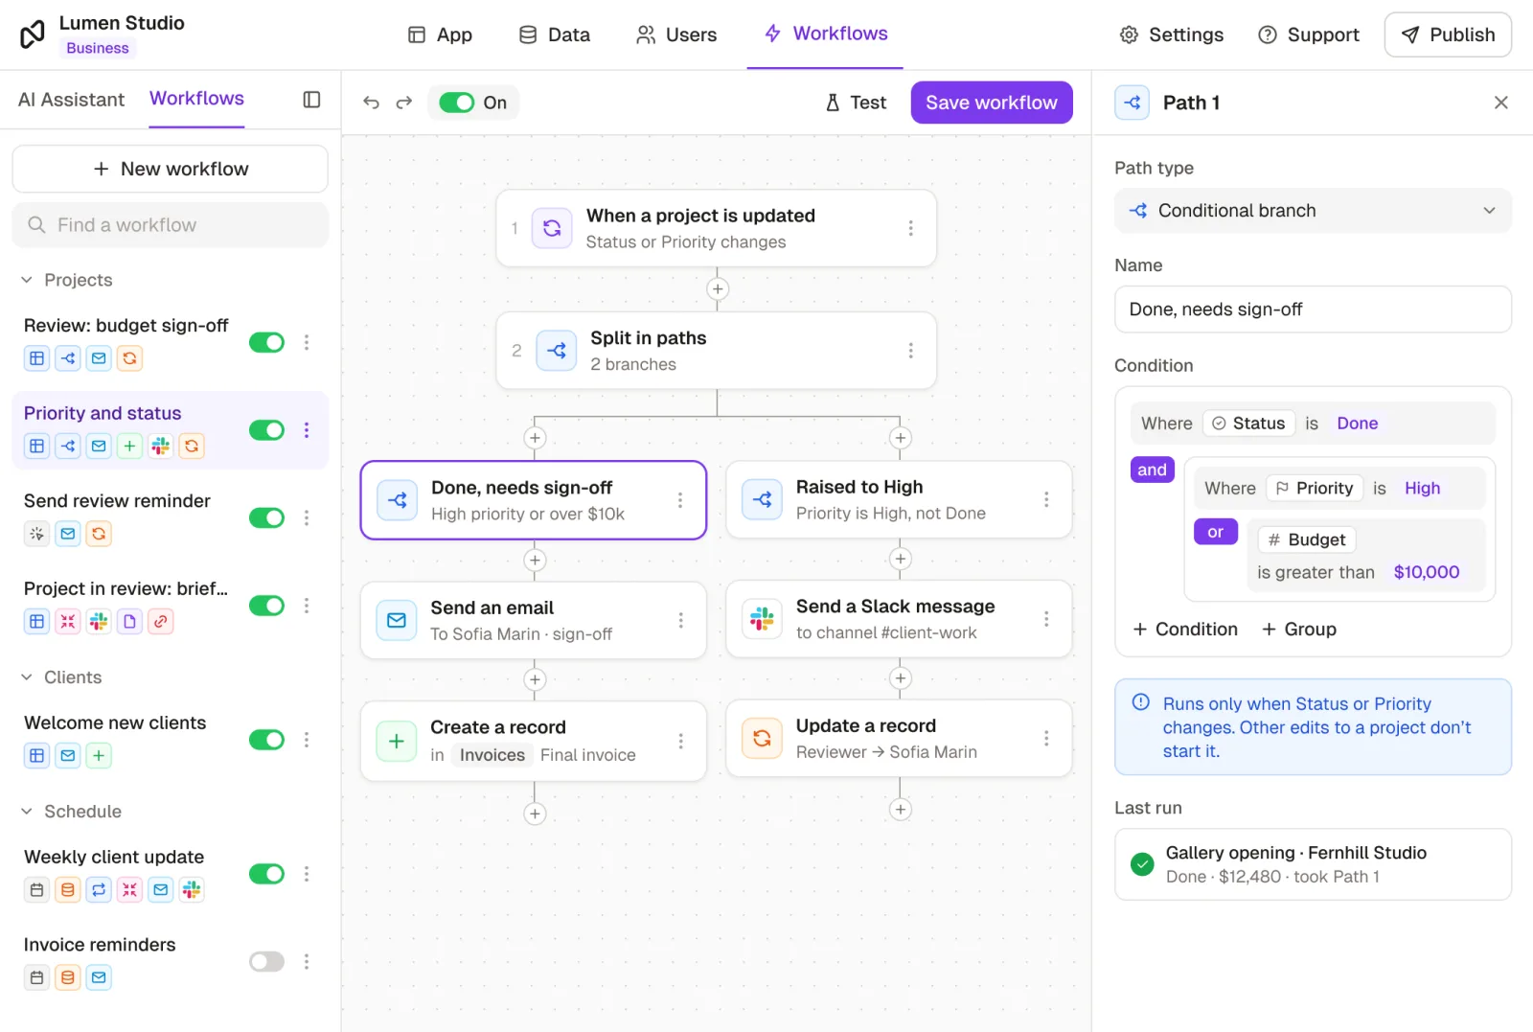
Task: Switch to the Data tab
Action: pyautogui.click(x=555, y=34)
